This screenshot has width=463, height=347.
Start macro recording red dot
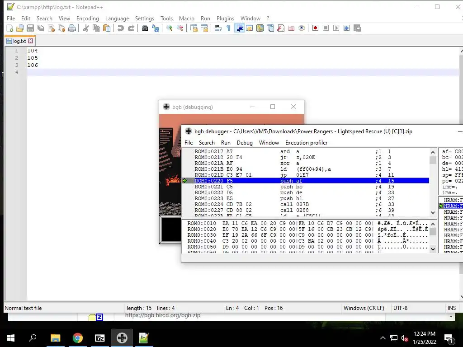[x=315, y=28]
